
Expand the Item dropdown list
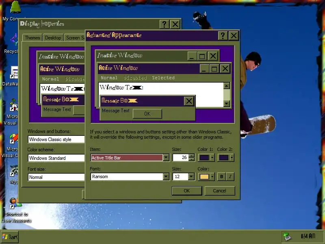click(166, 158)
